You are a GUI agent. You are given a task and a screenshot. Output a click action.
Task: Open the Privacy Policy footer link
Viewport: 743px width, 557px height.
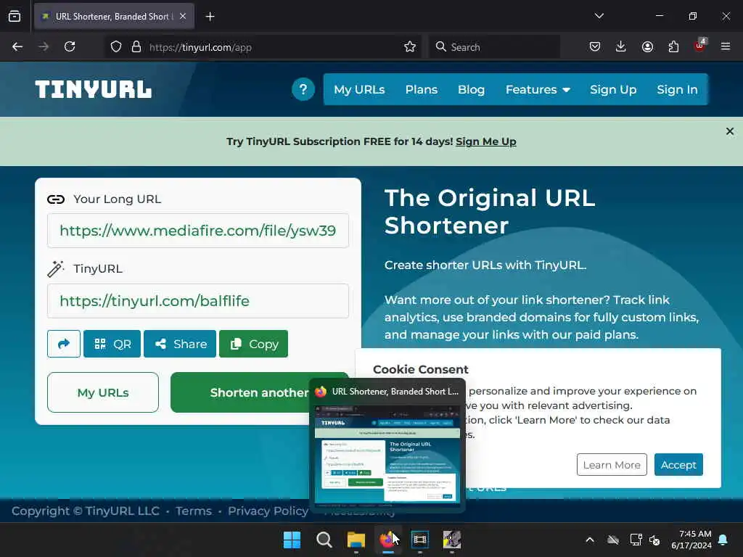[268, 511]
